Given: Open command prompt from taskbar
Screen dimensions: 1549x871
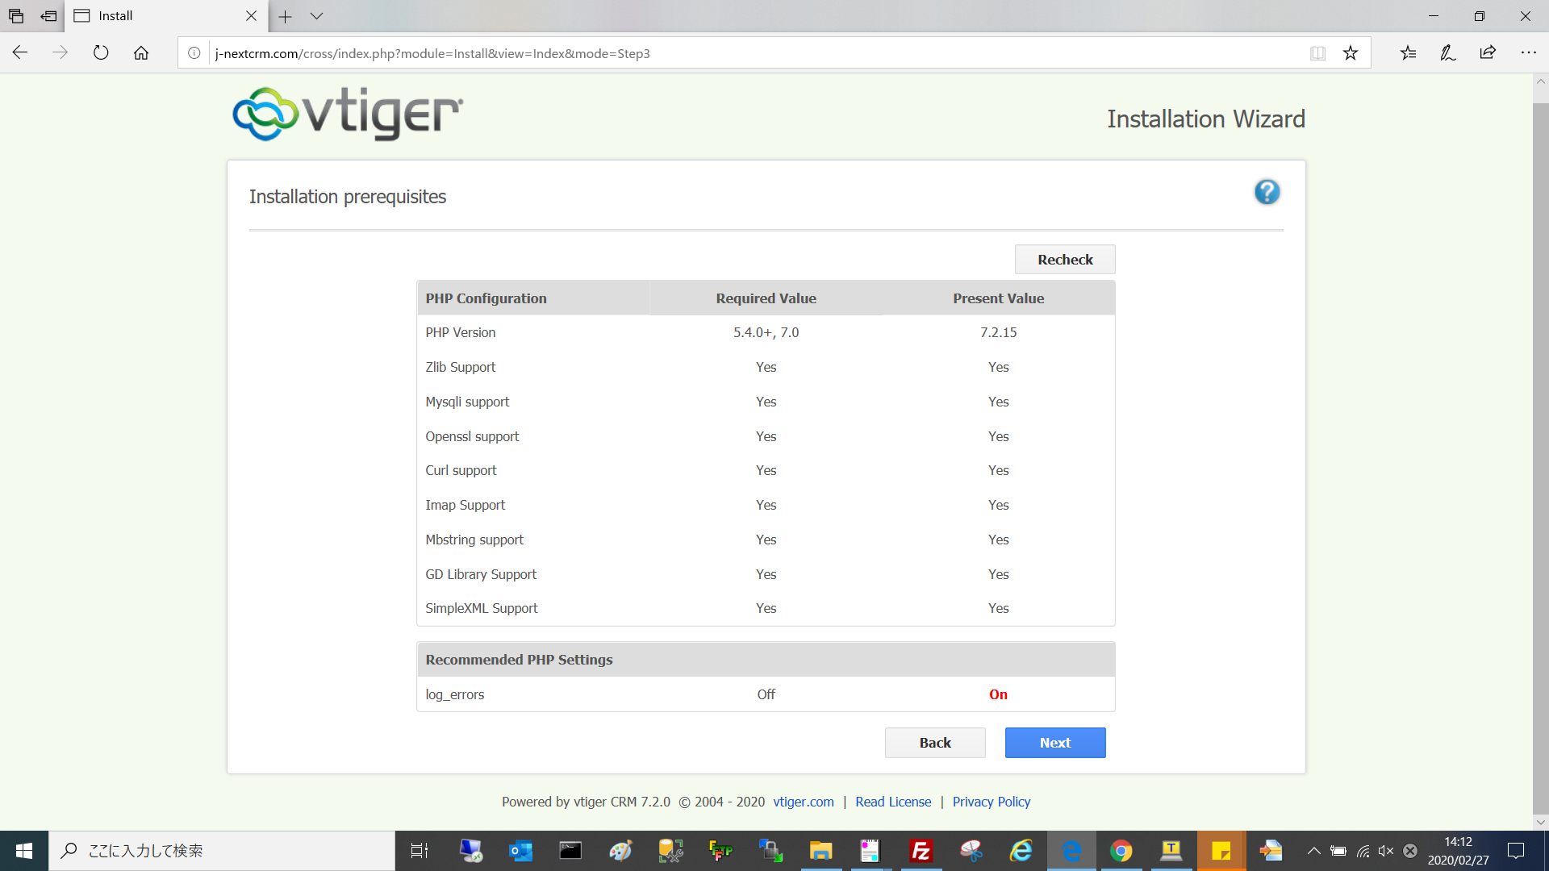Looking at the screenshot, I should pyautogui.click(x=570, y=851).
